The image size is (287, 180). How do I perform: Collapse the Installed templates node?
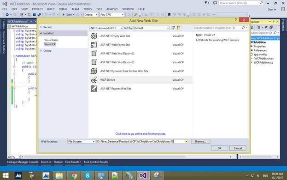41,33
